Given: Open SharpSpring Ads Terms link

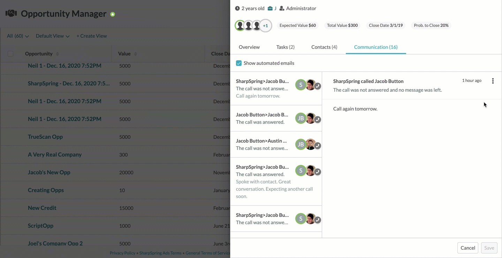Looking at the screenshot, I should coord(160,253).
